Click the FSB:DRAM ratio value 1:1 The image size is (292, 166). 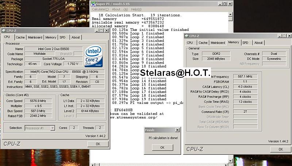click(245, 81)
